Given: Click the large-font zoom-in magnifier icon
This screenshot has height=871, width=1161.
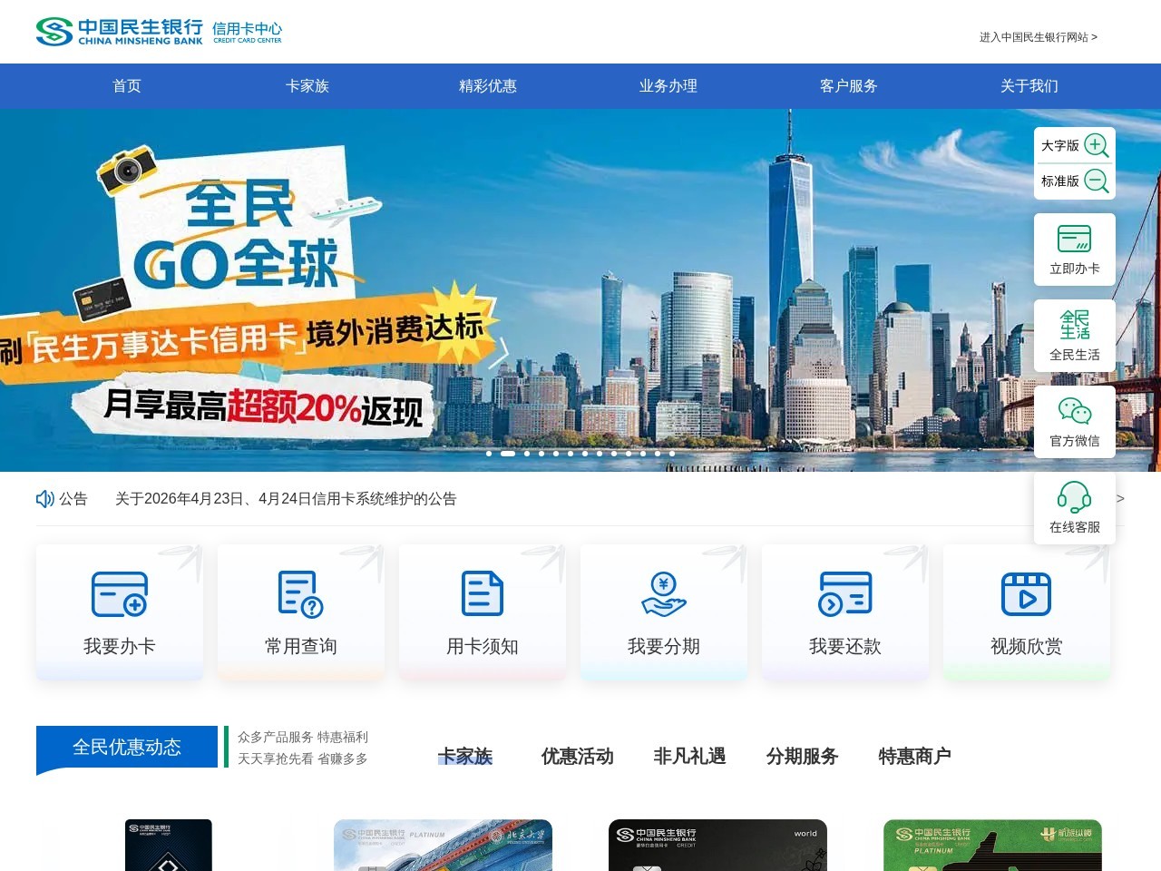Looking at the screenshot, I should [1097, 145].
